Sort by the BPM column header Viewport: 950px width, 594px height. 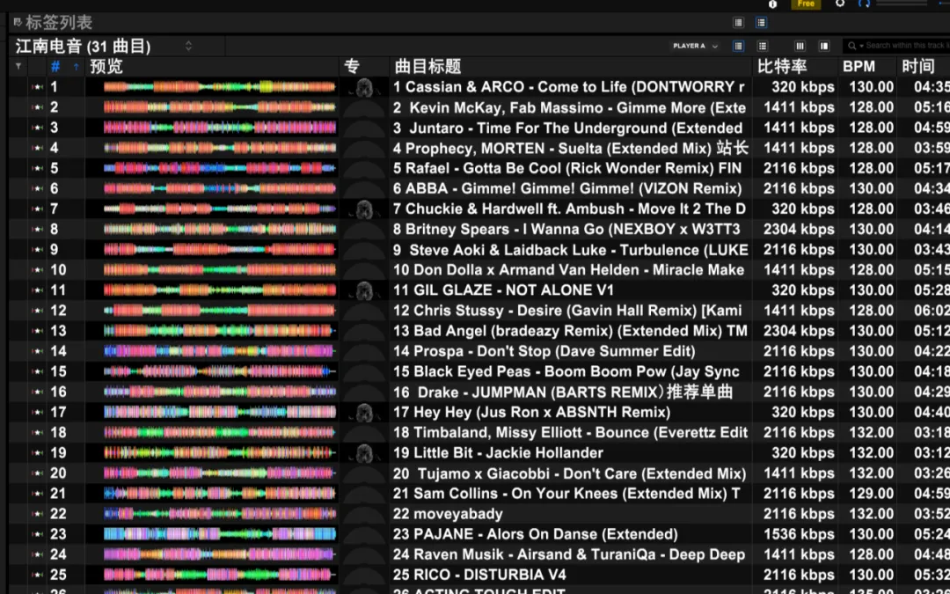[859, 66]
